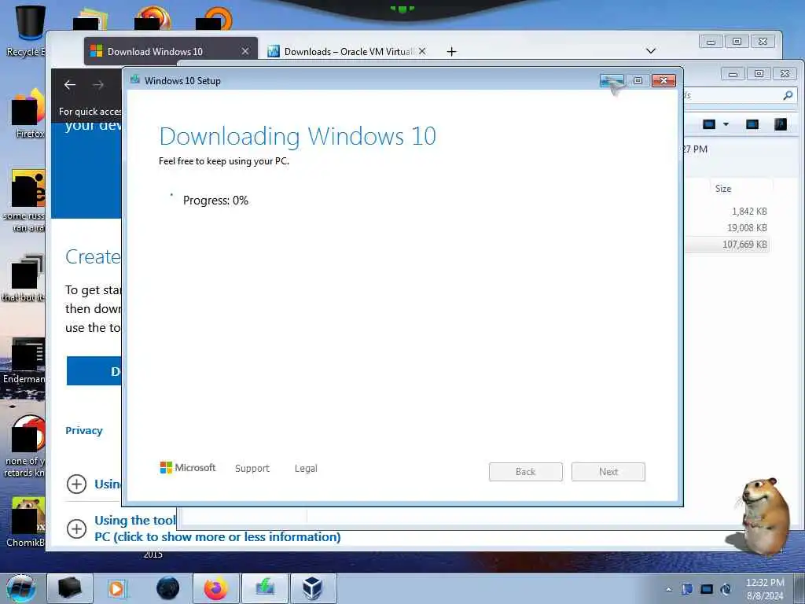Open Windows 10 Setup taskbar icon

tap(265, 588)
